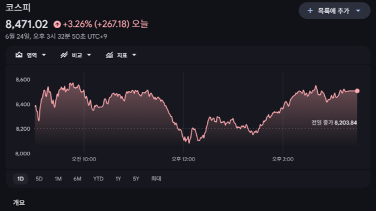Switch to the 5D time range
The width and height of the screenshot is (376, 211).
click(39, 179)
